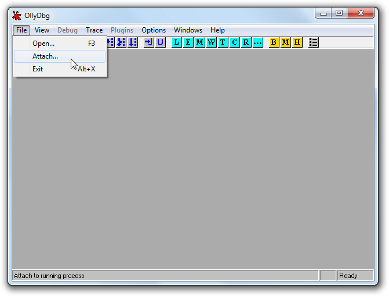389x296 pixels.
Task: Open the Log window (L icon)
Action: [176, 42]
